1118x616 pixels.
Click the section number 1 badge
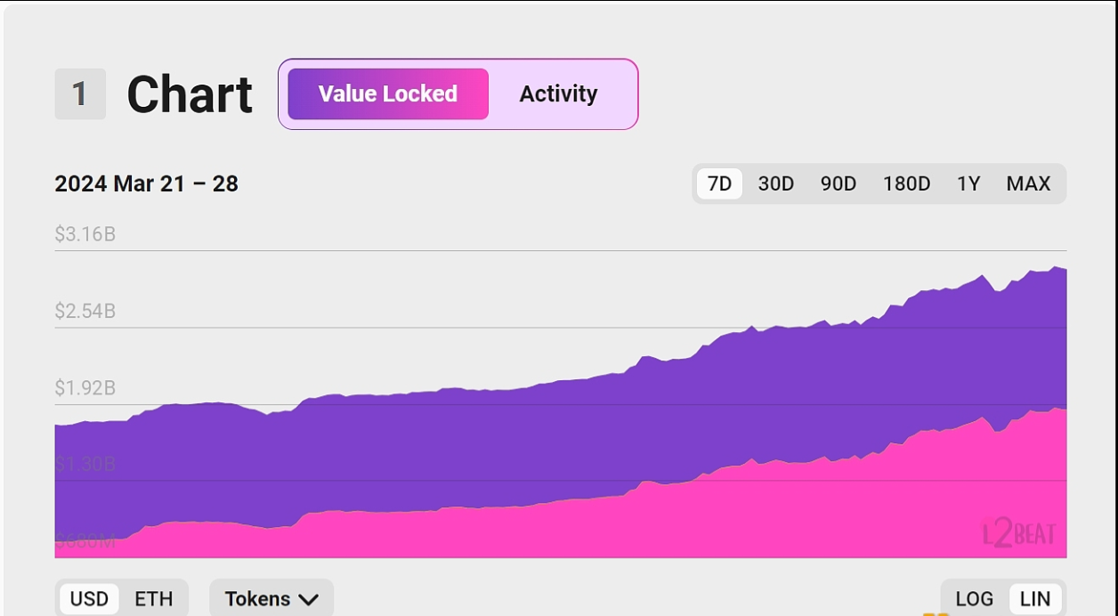80,94
